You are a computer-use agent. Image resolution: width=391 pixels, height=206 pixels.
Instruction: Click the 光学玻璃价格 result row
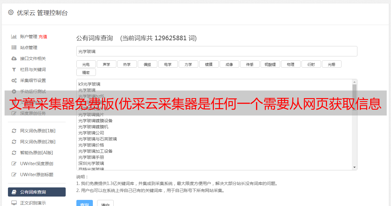(91, 145)
